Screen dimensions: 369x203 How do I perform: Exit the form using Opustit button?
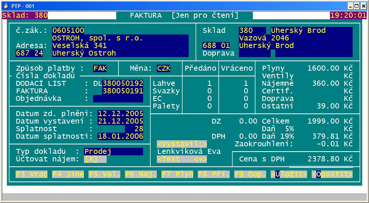point(332,174)
